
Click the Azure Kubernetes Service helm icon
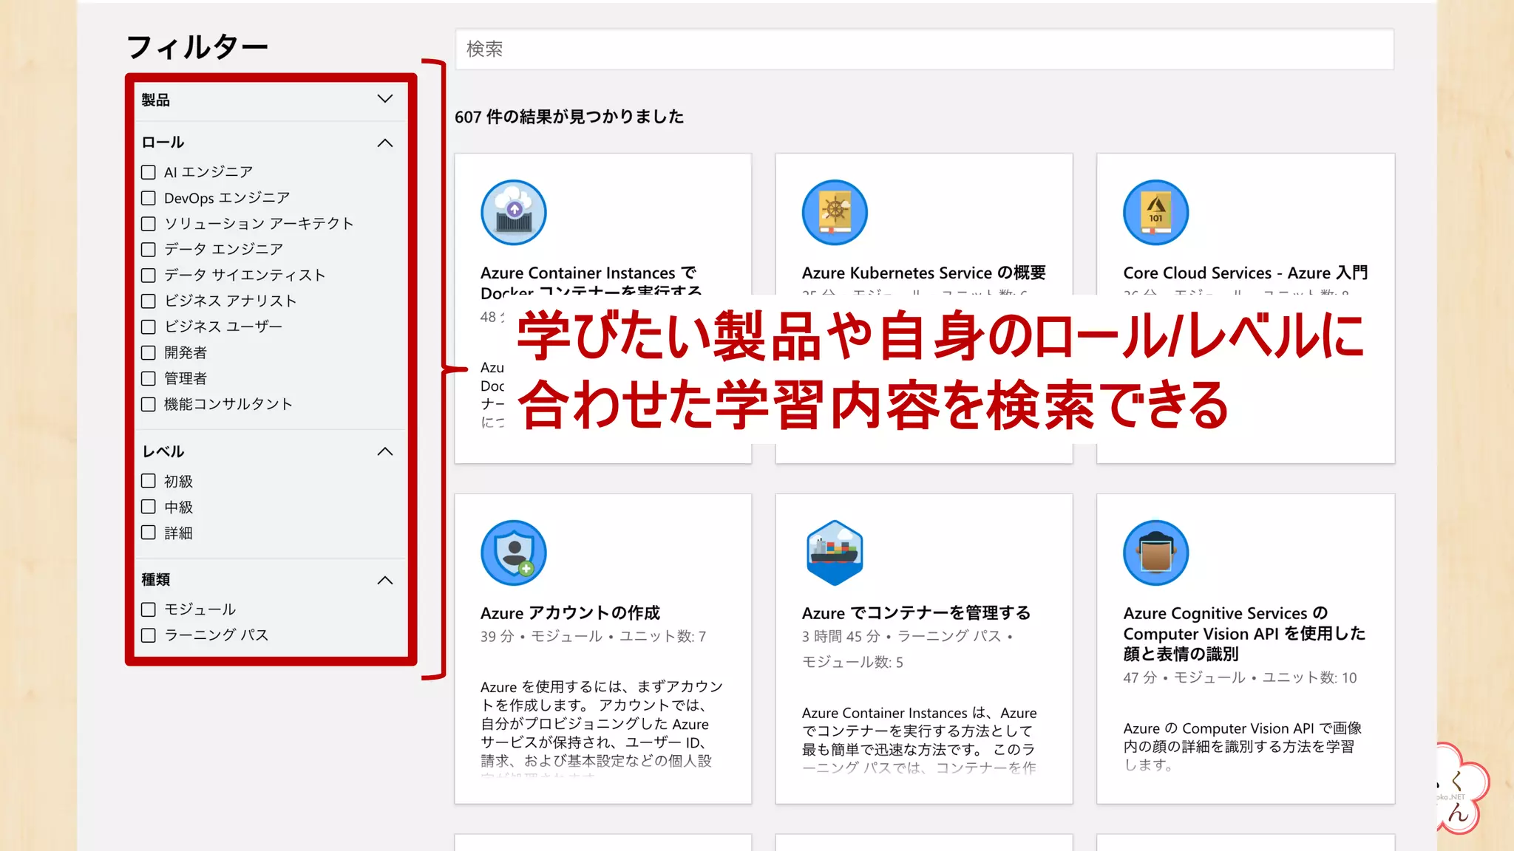835,213
